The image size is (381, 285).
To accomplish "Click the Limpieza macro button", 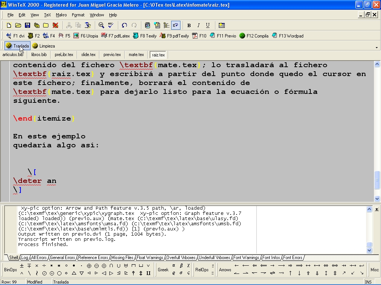I will [44, 46].
